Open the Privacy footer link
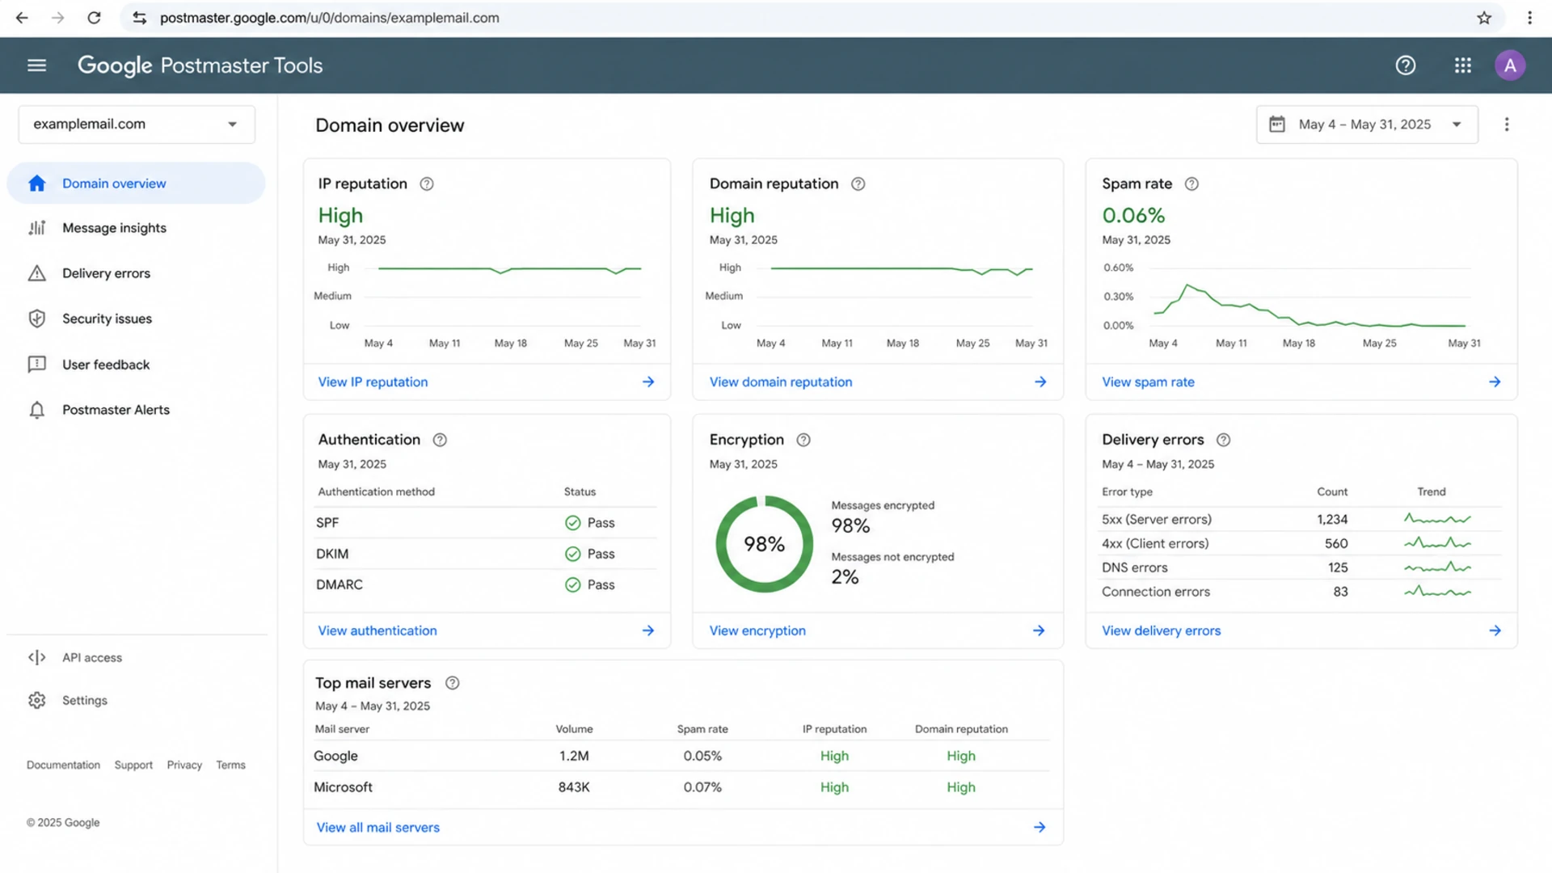The height and width of the screenshot is (873, 1552). pos(184,765)
